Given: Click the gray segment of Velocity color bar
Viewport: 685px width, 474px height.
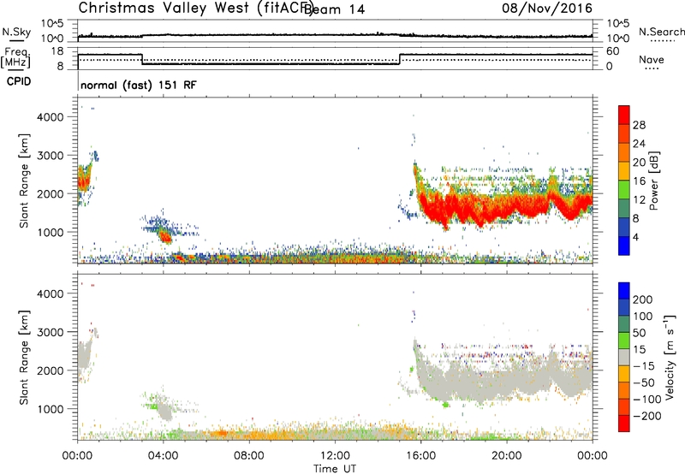Looking at the screenshot, I should (x=624, y=357).
